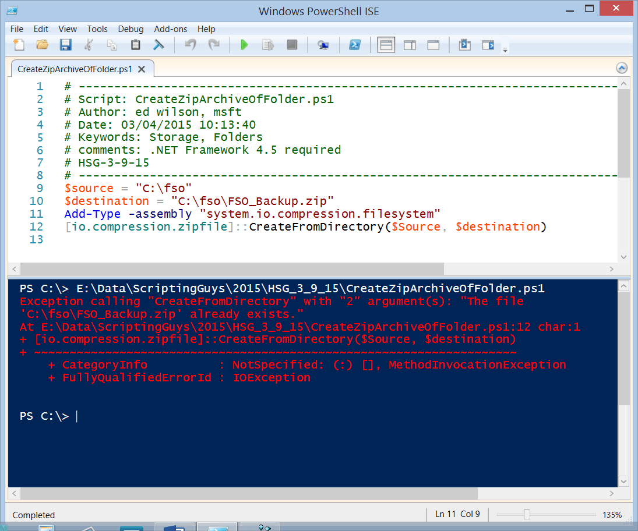
Task: Click script pane scroll left arrow
Action: pos(14,269)
